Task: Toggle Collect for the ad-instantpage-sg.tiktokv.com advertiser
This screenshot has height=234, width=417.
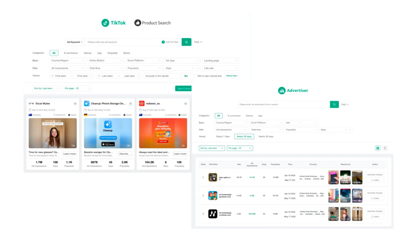Action: (x=375, y=198)
